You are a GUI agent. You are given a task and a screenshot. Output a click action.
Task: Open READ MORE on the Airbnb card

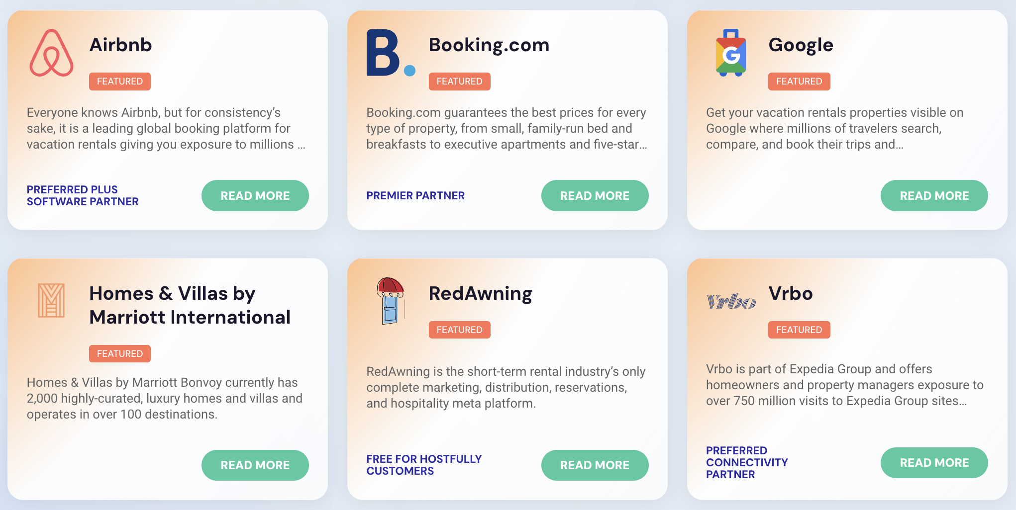pyautogui.click(x=255, y=195)
